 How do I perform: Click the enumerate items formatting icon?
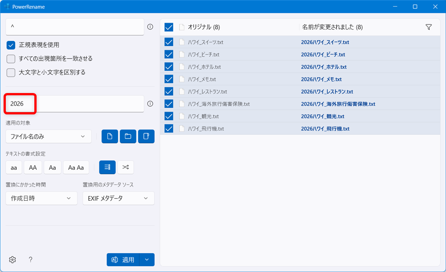click(x=107, y=167)
